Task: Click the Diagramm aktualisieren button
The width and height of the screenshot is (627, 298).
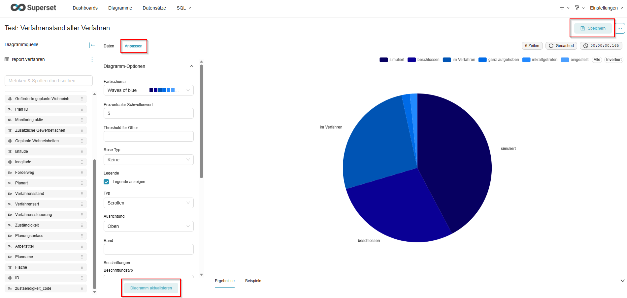Action: tap(151, 288)
